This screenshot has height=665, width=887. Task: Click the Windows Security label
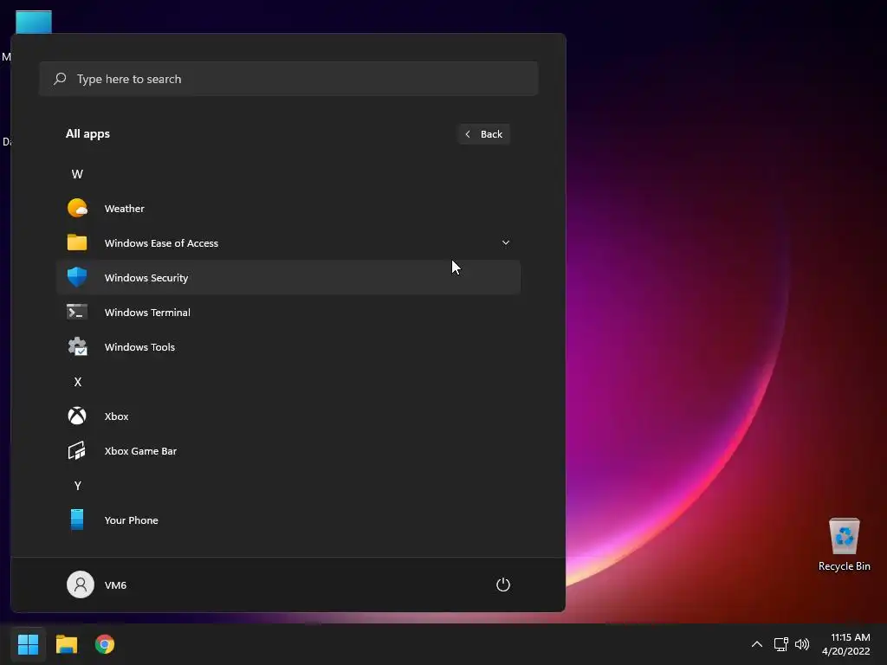point(146,278)
